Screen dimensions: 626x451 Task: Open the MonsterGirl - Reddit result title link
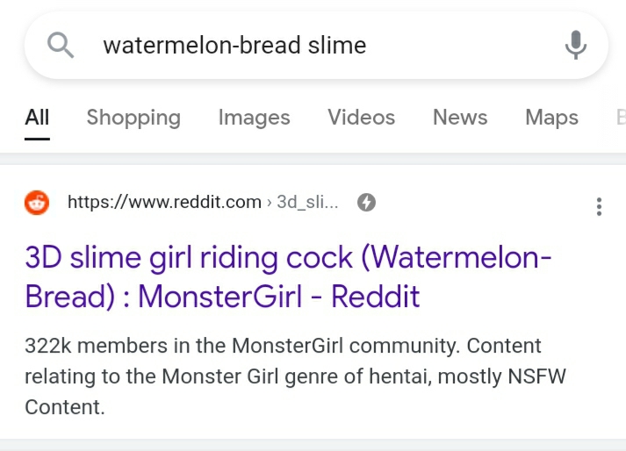[x=288, y=276]
